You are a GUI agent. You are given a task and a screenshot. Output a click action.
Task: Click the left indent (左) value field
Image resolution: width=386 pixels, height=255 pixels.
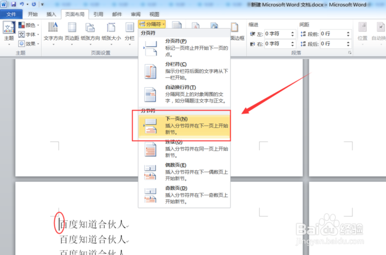pos(277,34)
